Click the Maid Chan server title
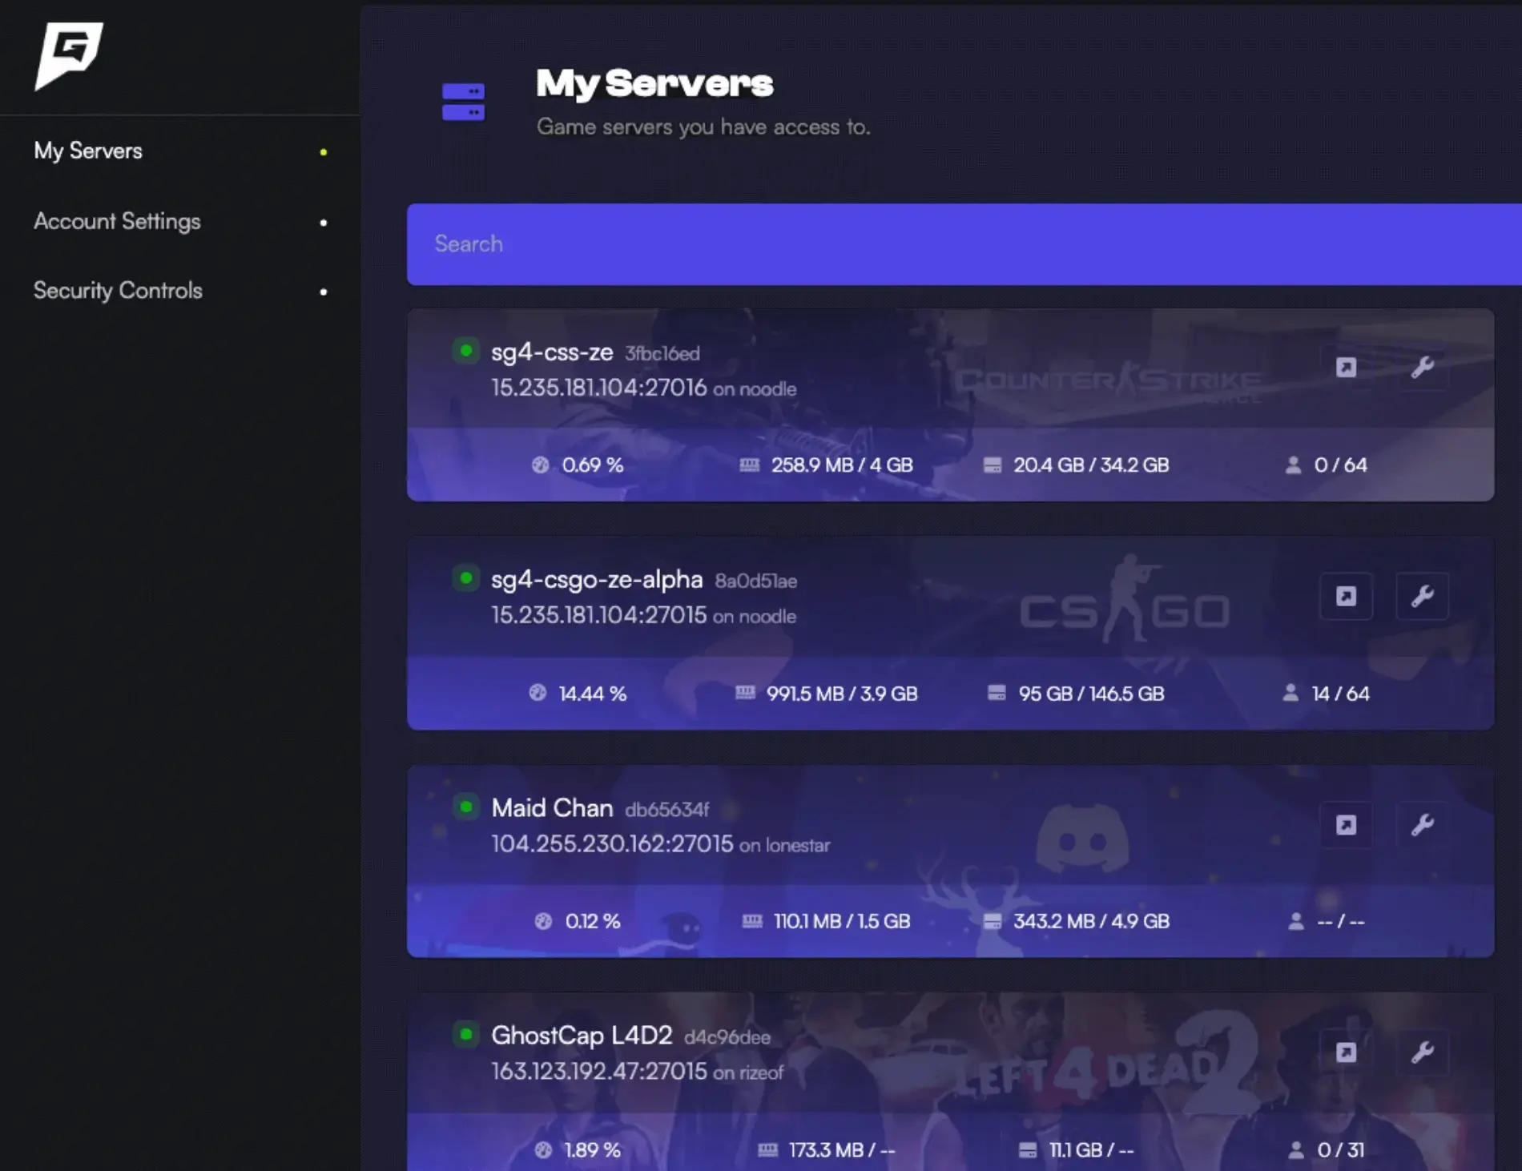This screenshot has width=1522, height=1171. 552,807
